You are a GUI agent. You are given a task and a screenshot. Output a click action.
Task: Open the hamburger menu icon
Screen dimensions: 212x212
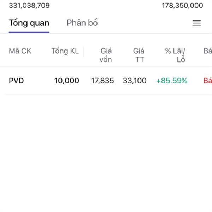click(196, 23)
